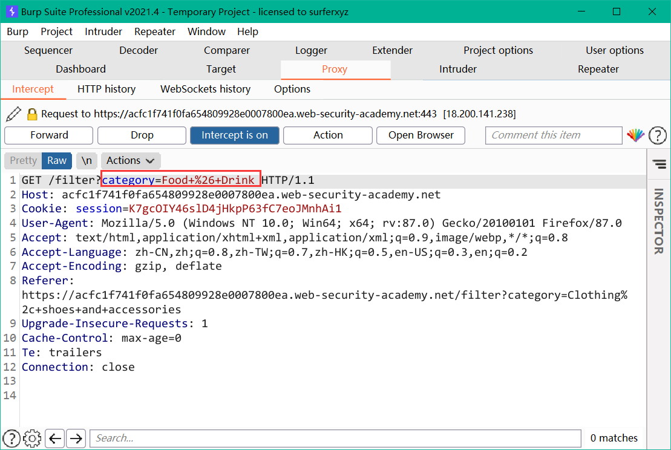This screenshot has width=671, height=450.
Task: Open the Burp menu
Action: click(x=18, y=31)
